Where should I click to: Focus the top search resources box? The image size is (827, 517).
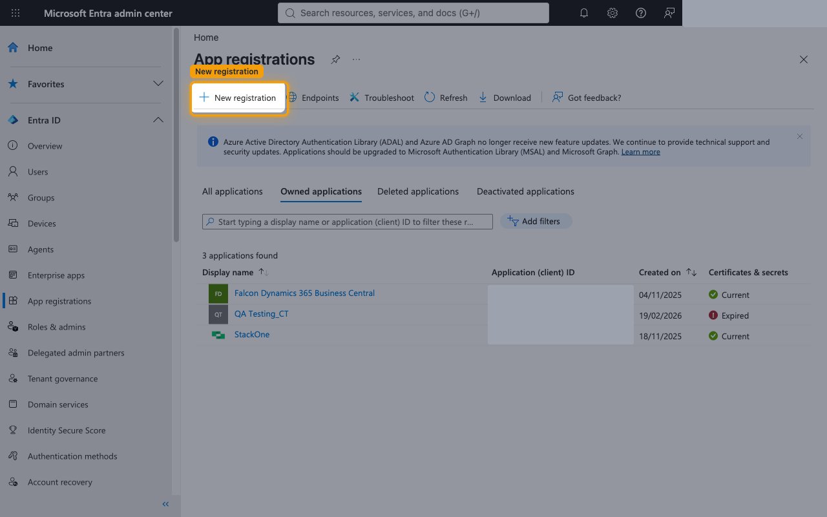(x=413, y=13)
